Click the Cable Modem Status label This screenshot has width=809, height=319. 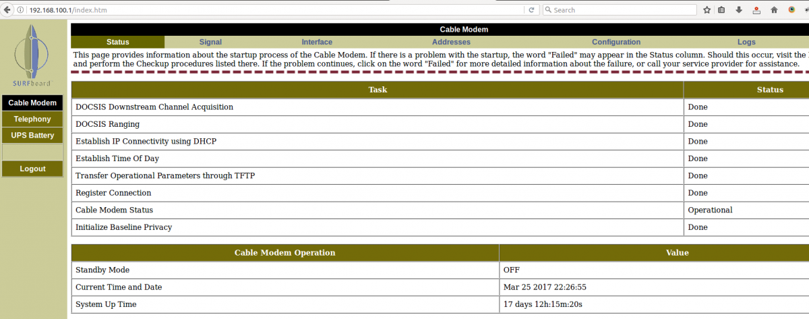114,210
